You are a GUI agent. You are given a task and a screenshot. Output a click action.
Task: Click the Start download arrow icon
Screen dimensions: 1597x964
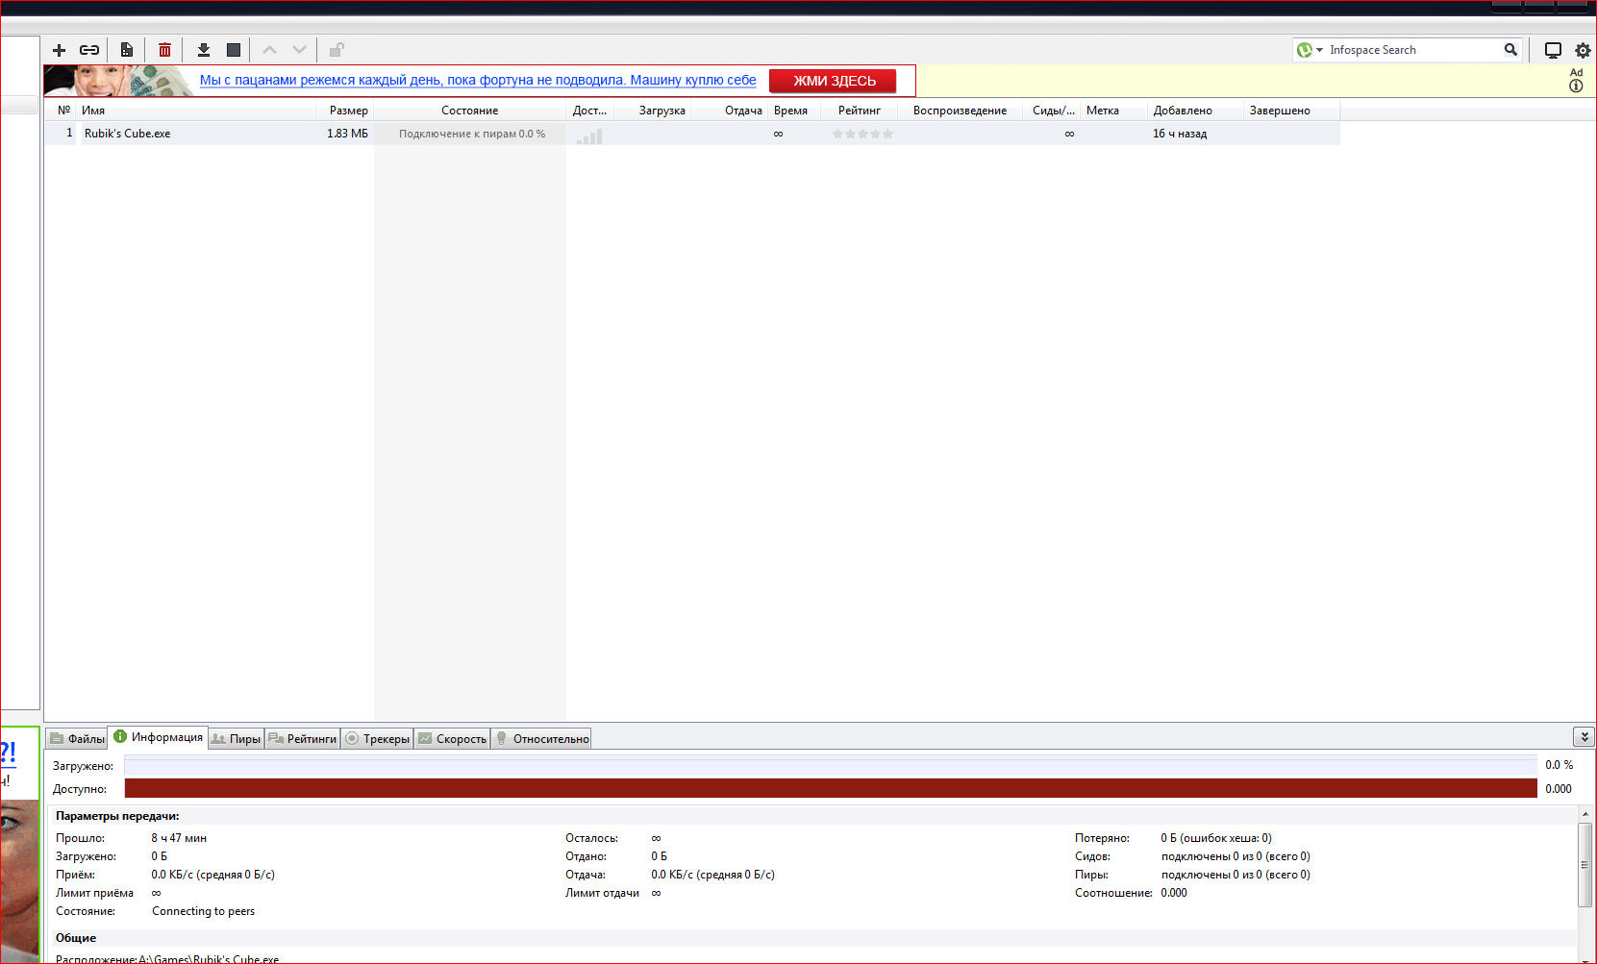coord(203,50)
